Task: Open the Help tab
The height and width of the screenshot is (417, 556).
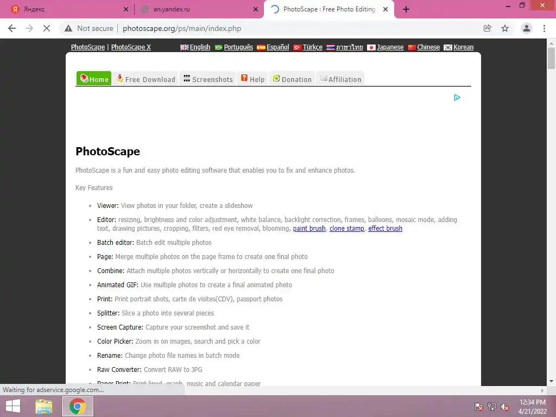Action: click(x=253, y=79)
